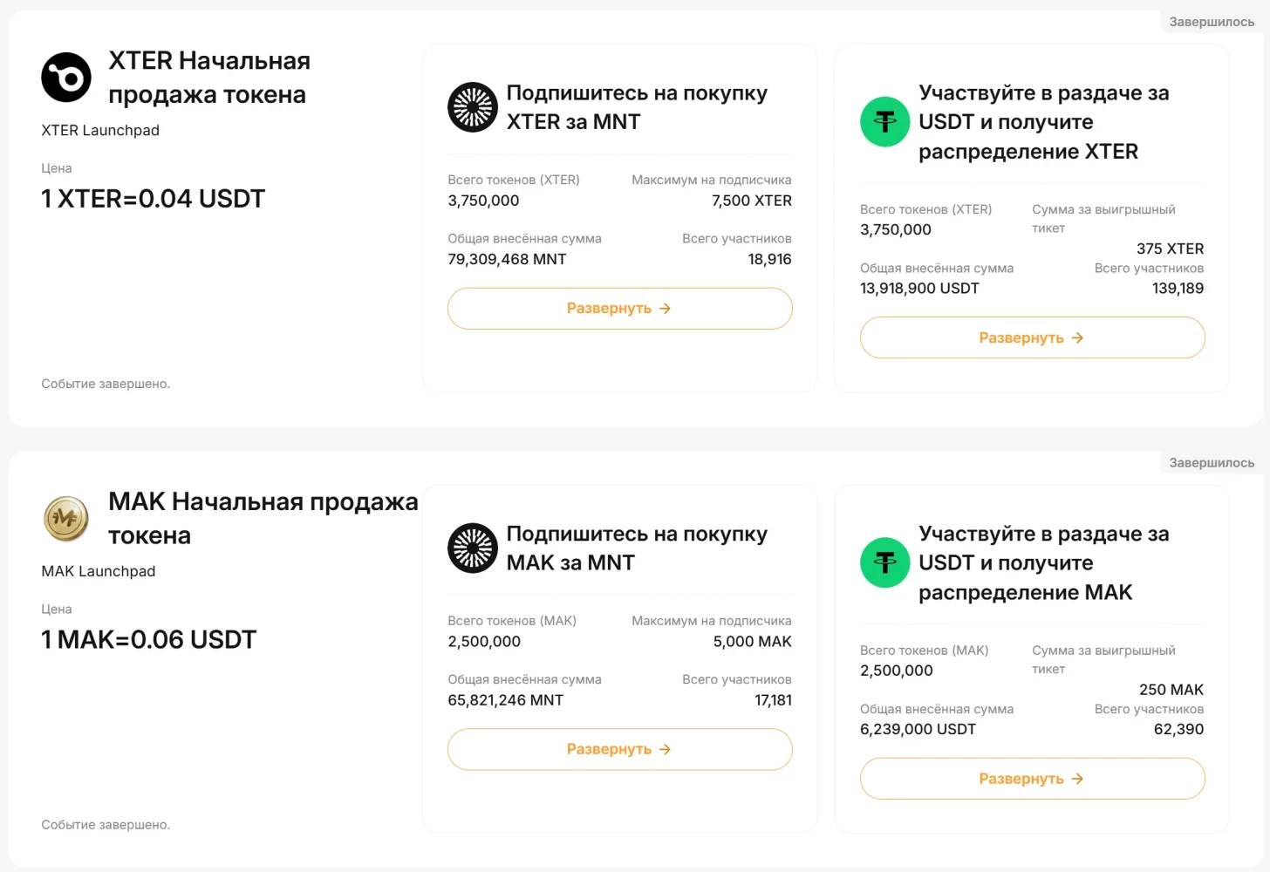
Task: Click the XTER Launchpad subtitle
Action: tap(100, 131)
